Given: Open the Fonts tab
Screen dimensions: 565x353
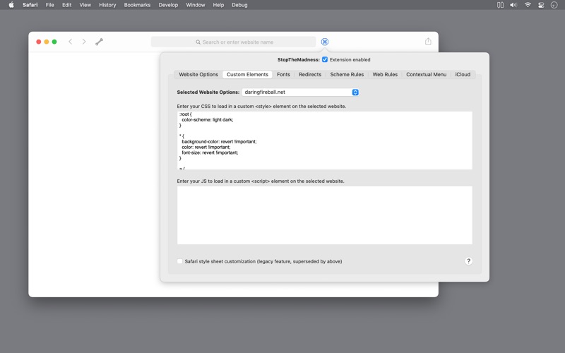Looking at the screenshot, I should click(283, 75).
